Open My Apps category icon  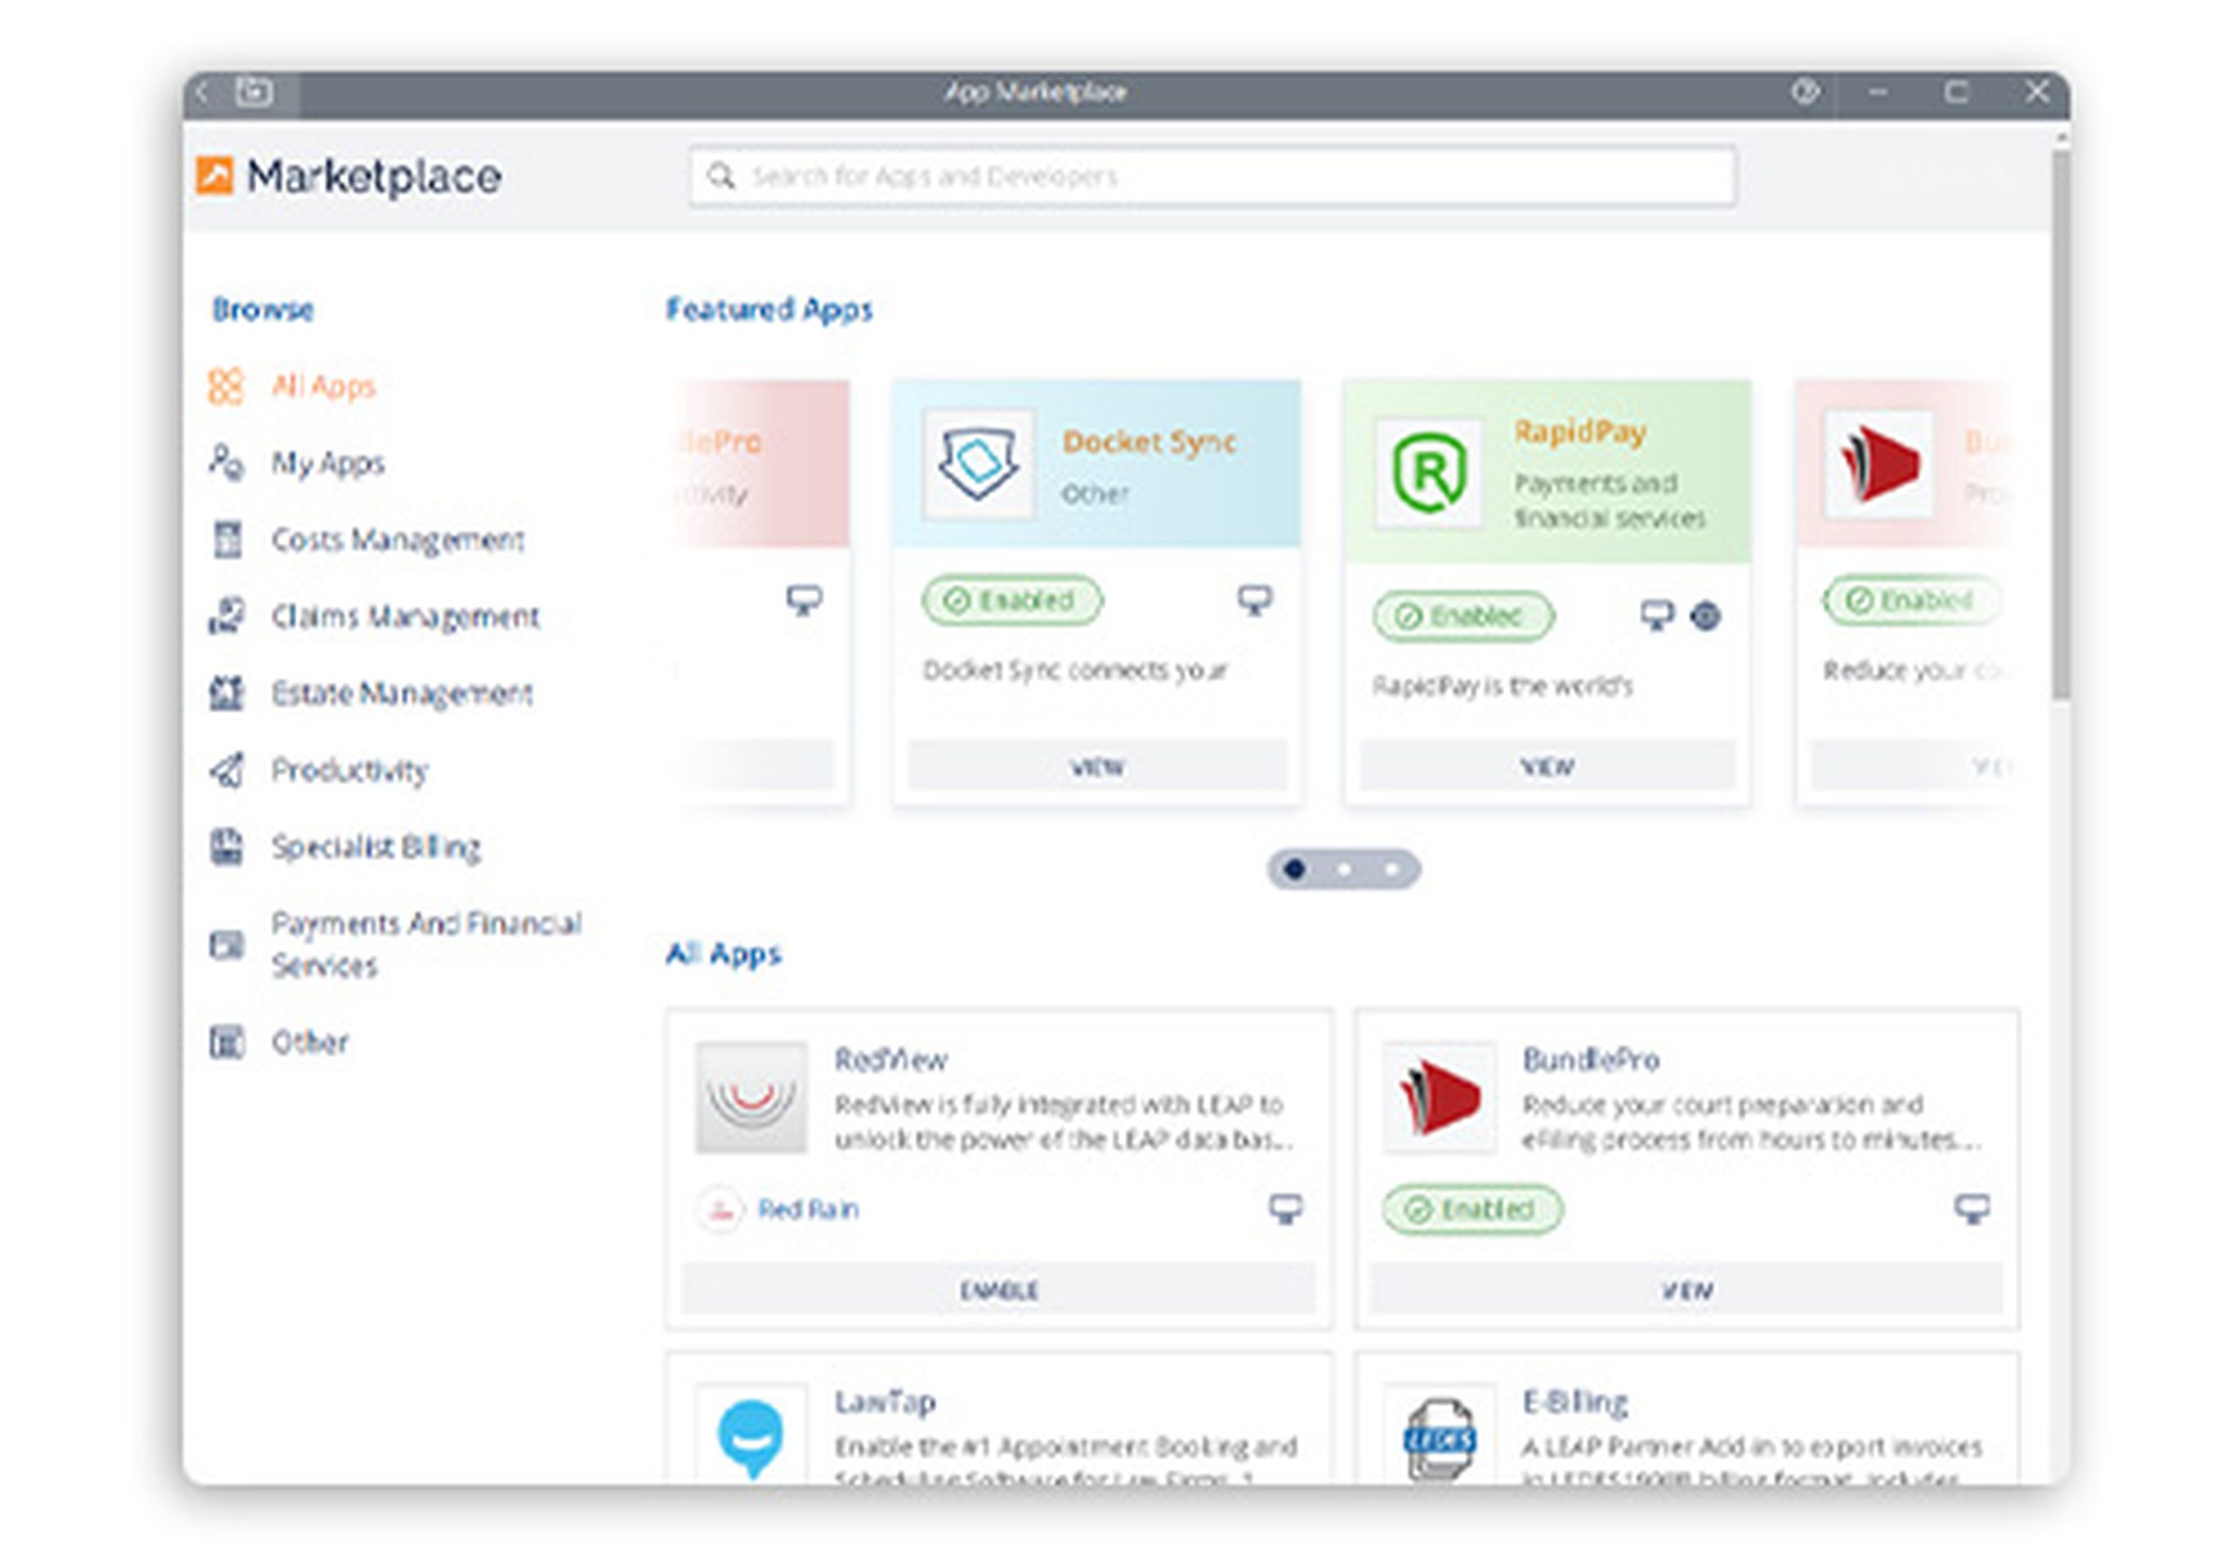point(226,463)
